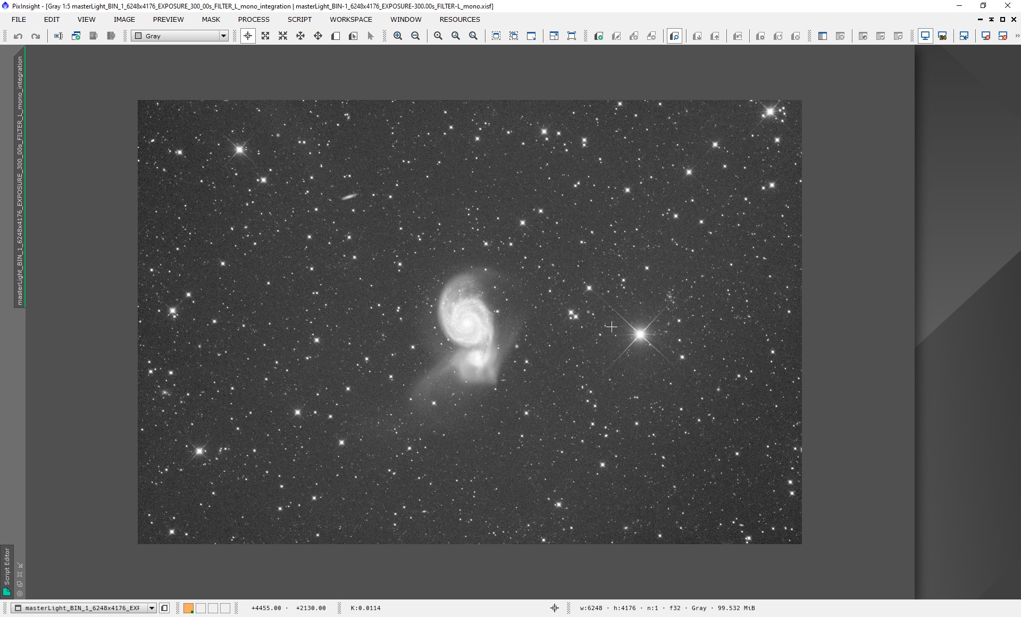Click the duplicate image window icon
This screenshot has height=617, width=1021.
click(x=76, y=36)
